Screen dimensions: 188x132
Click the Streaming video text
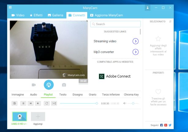(x=105, y=41)
